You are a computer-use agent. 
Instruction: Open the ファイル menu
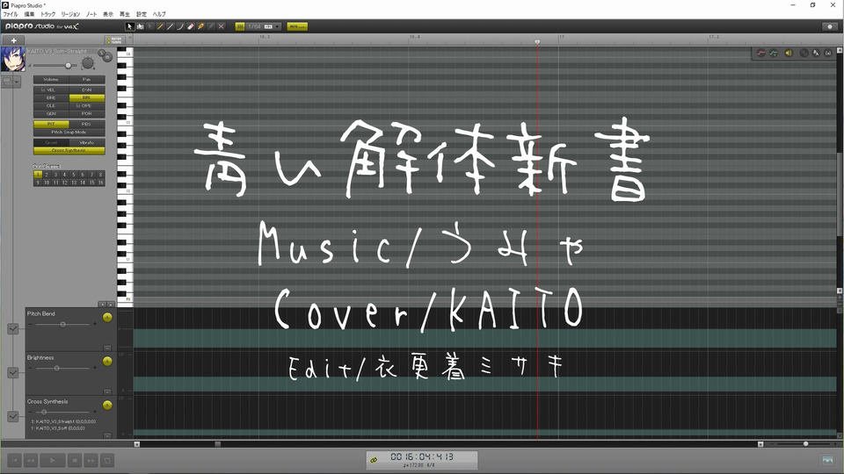click(x=11, y=15)
